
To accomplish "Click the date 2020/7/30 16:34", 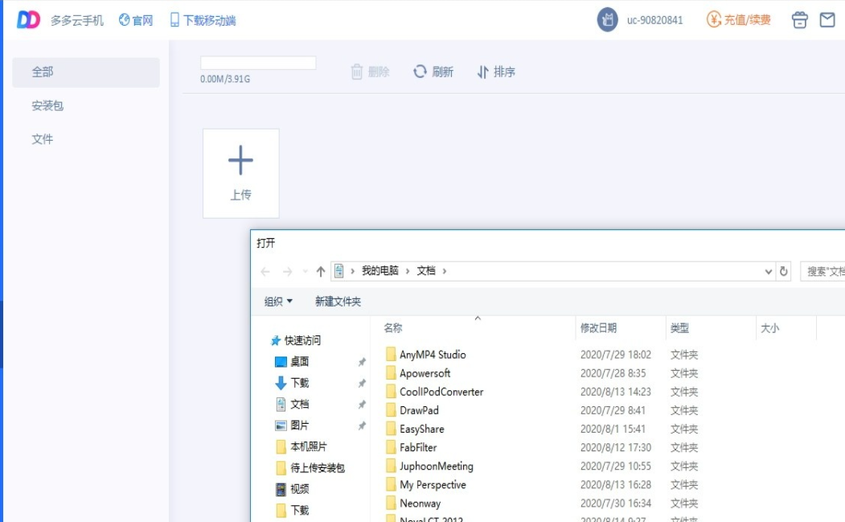I will 615,504.
